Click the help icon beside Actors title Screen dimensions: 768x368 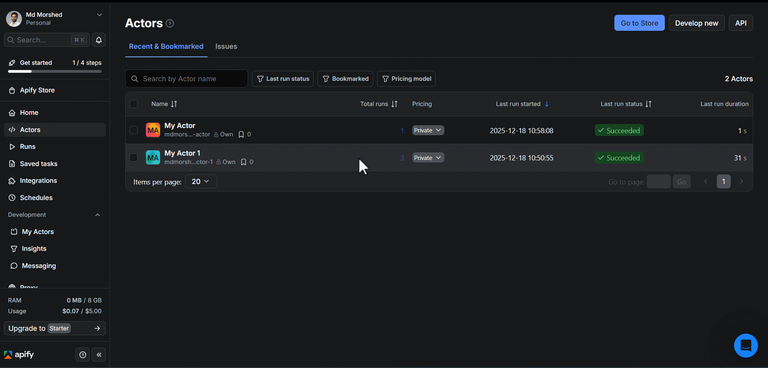(170, 24)
